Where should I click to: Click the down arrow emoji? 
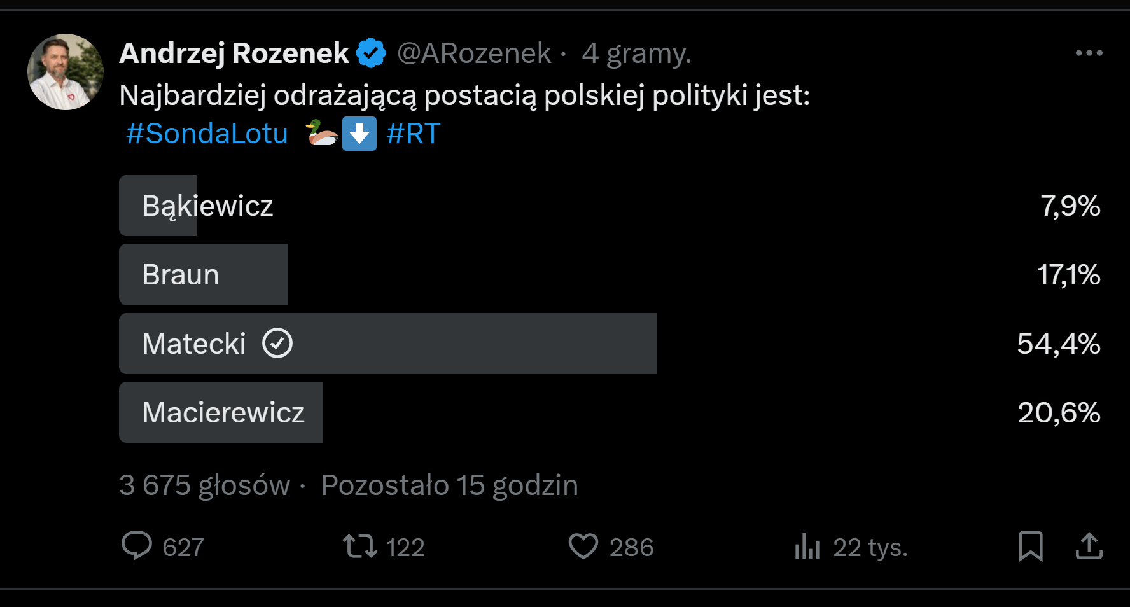click(359, 134)
